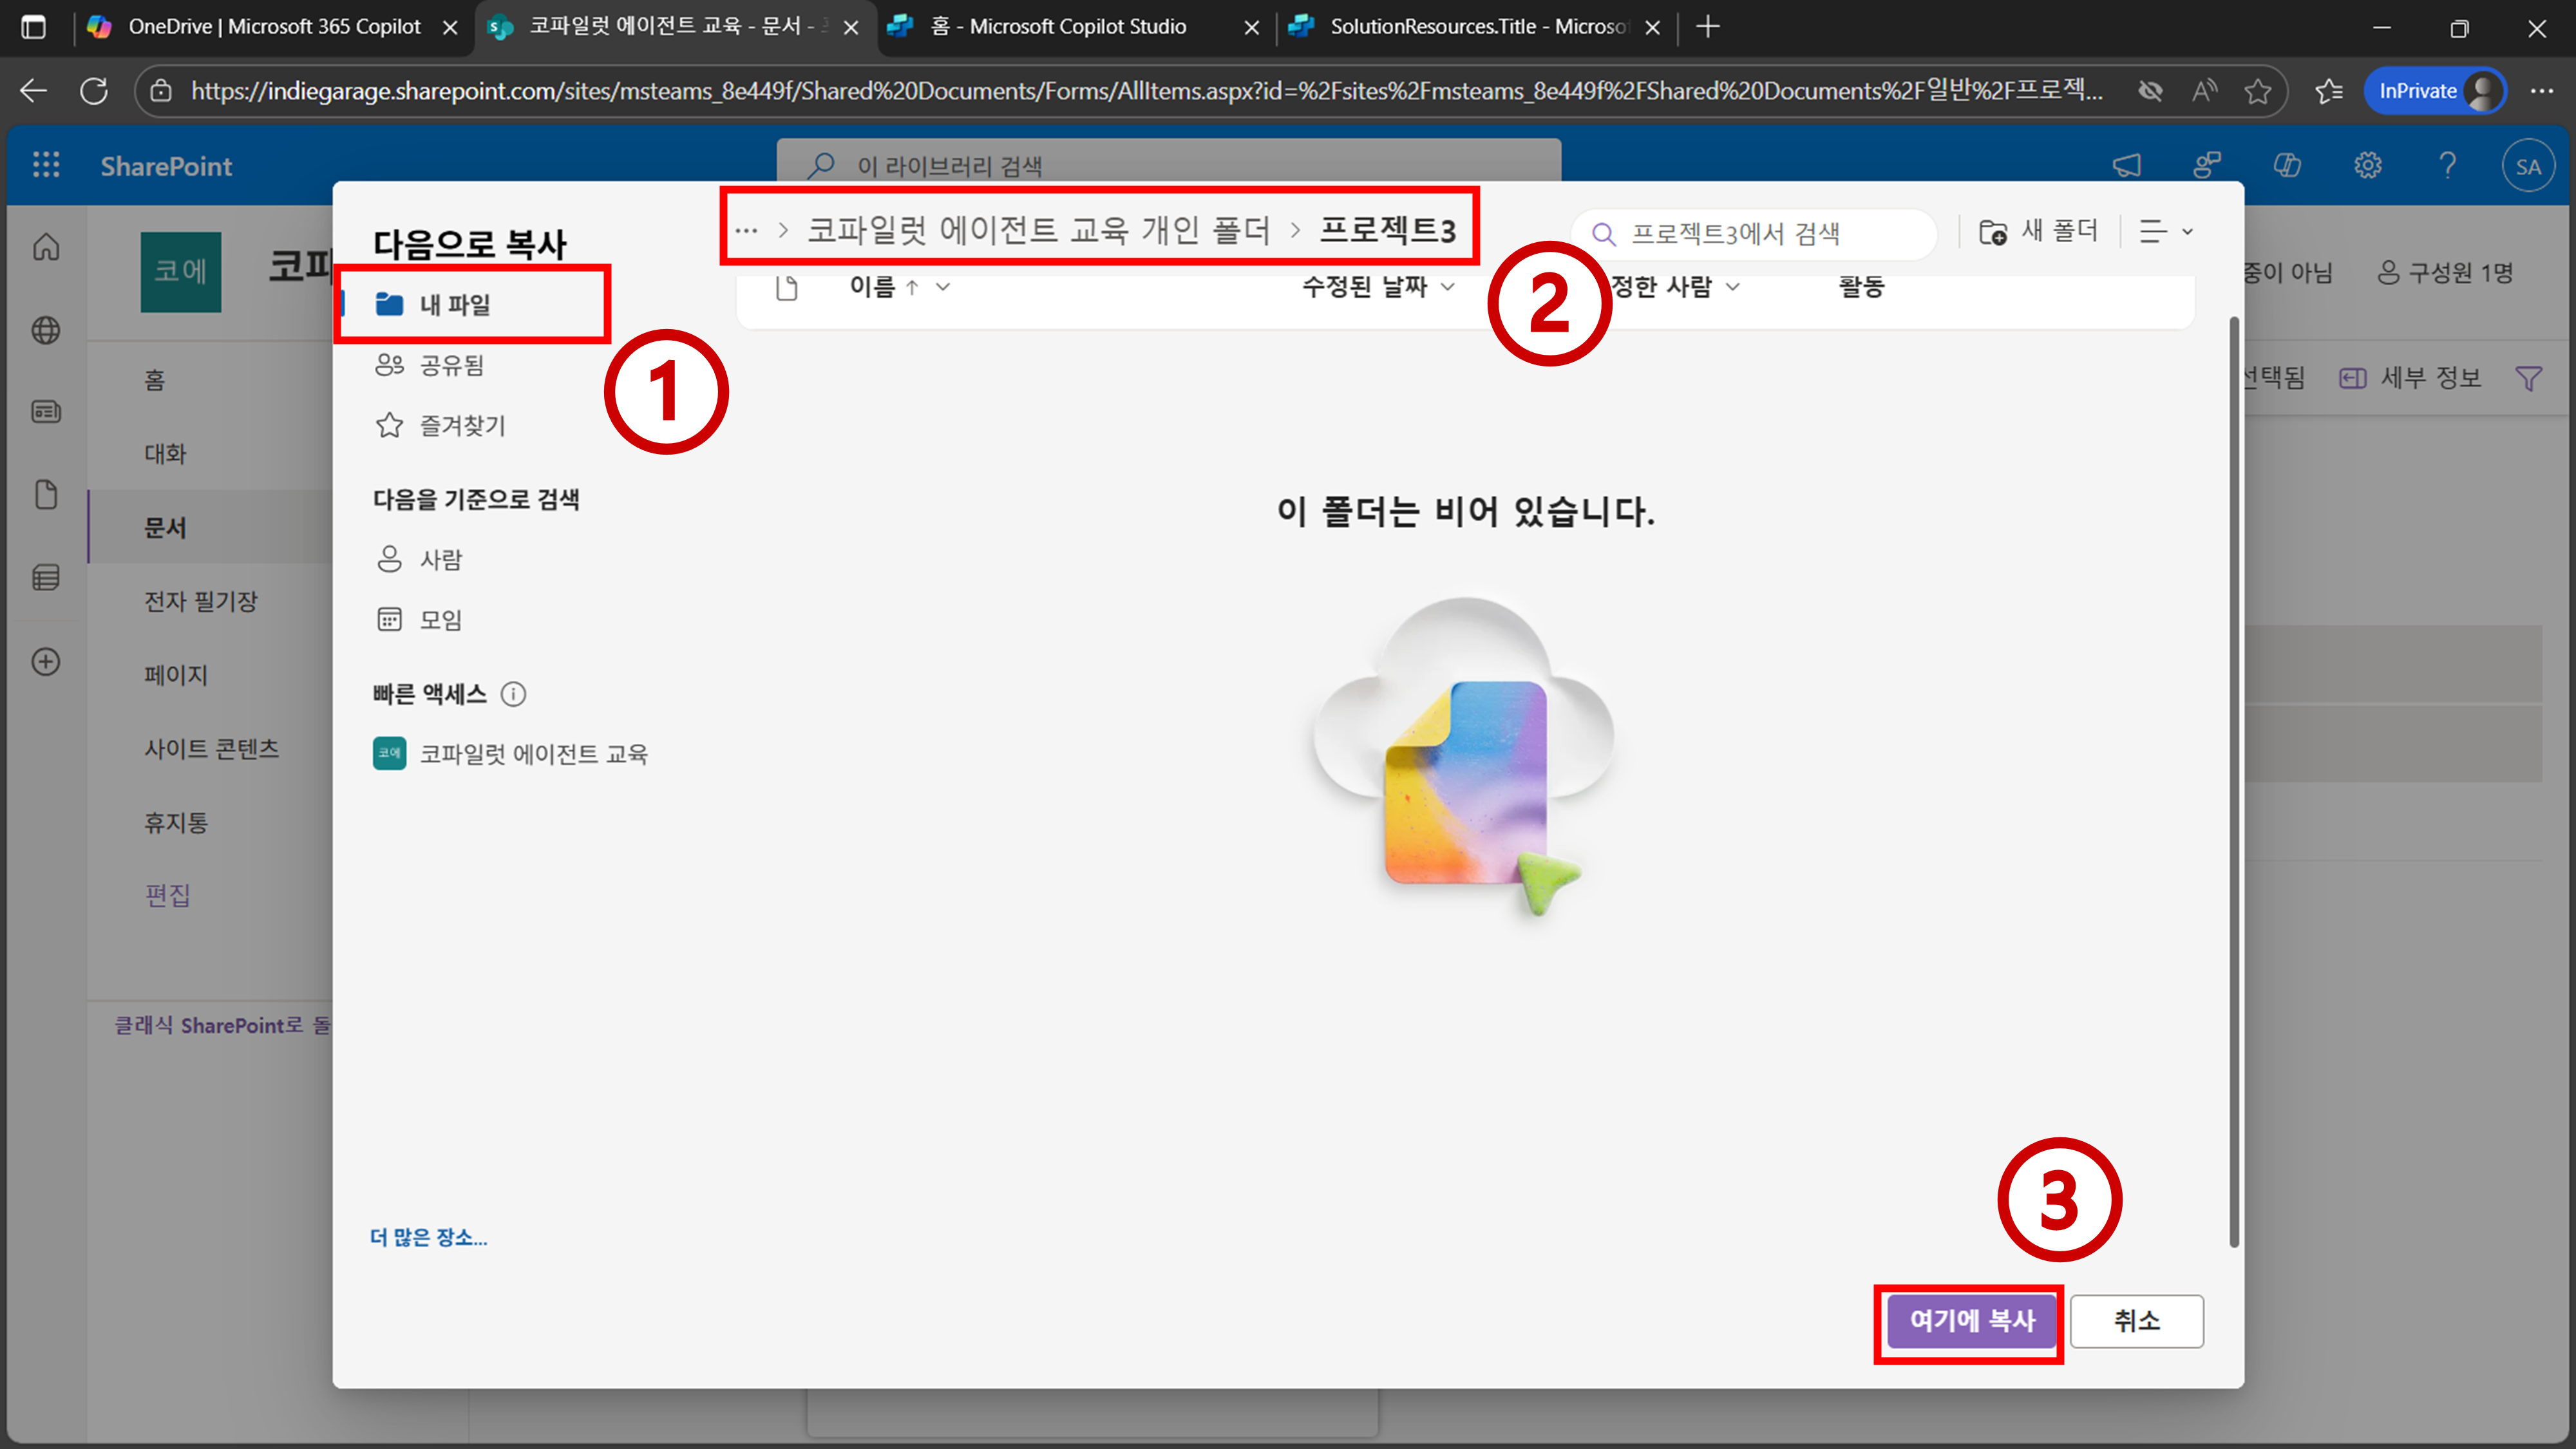Add page to favorites star icon
This screenshot has width=2576, height=1449.
(2257, 91)
